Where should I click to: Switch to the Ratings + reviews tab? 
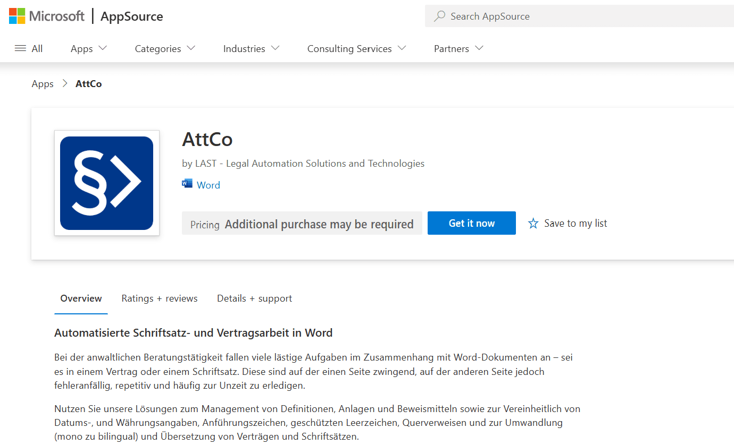click(x=159, y=298)
